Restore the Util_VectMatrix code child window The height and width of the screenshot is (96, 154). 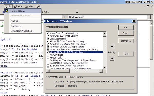pyautogui.click(x=148, y=6)
